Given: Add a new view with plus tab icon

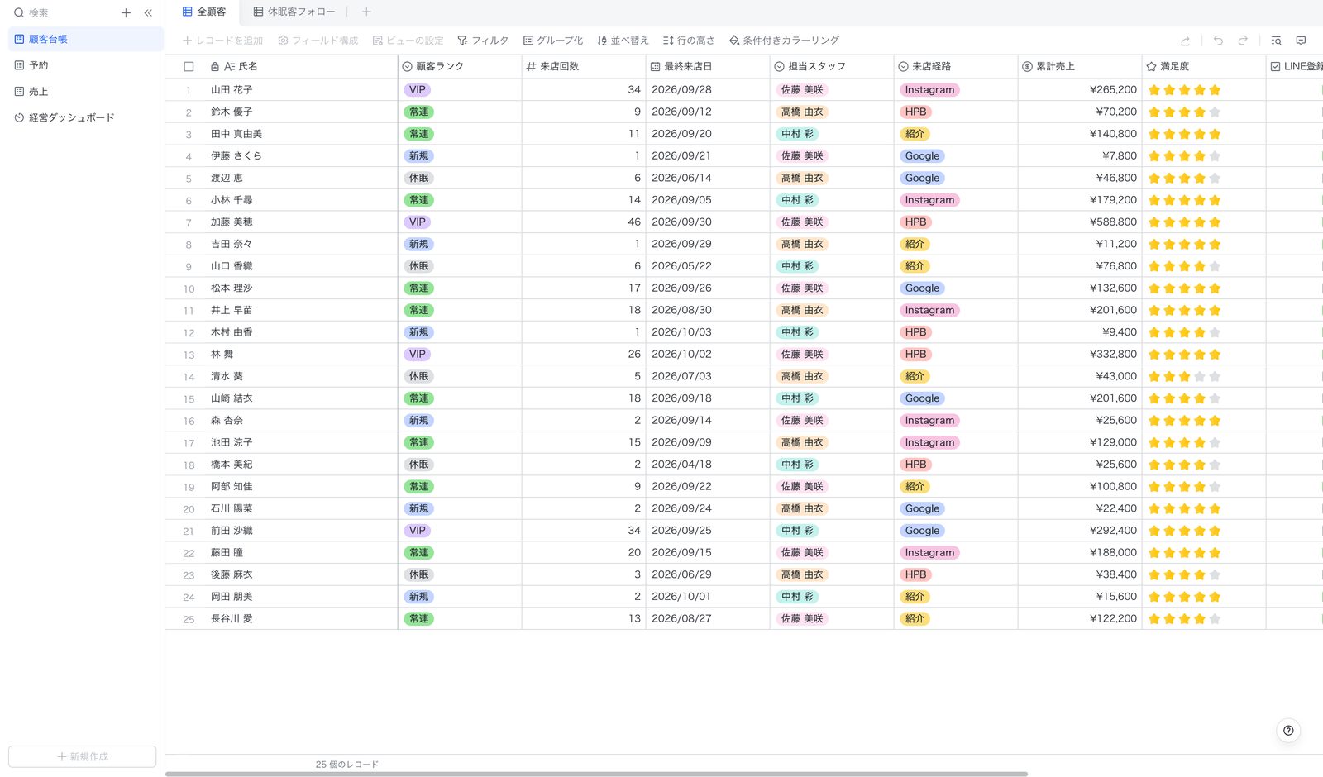Looking at the screenshot, I should click(366, 12).
